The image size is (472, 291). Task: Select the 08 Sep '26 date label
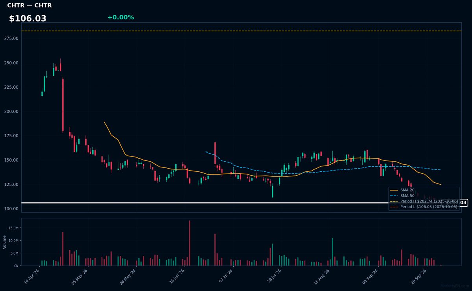tap(370, 276)
